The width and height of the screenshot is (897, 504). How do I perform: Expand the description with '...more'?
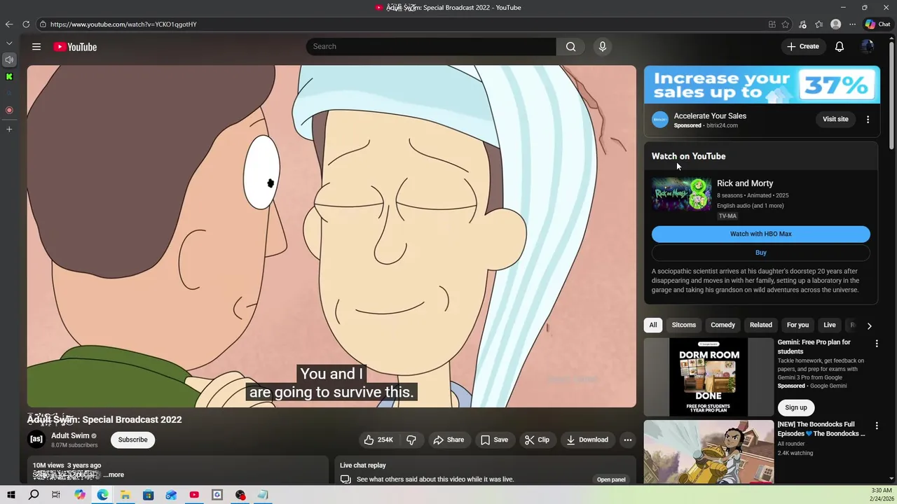pos(114,475)
